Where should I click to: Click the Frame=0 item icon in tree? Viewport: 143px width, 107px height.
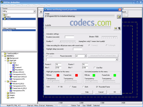[13, 68]
